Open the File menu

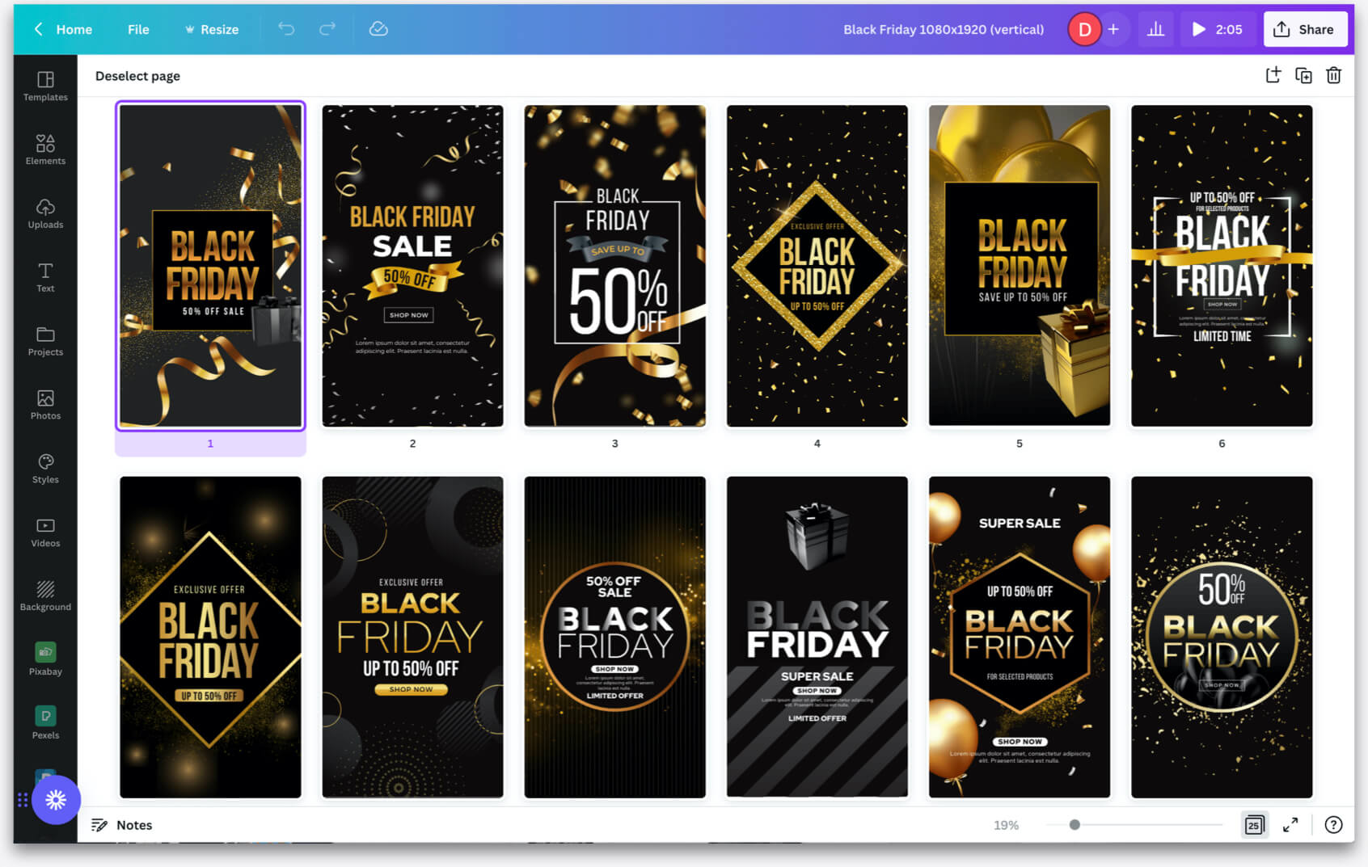point(138,29)
